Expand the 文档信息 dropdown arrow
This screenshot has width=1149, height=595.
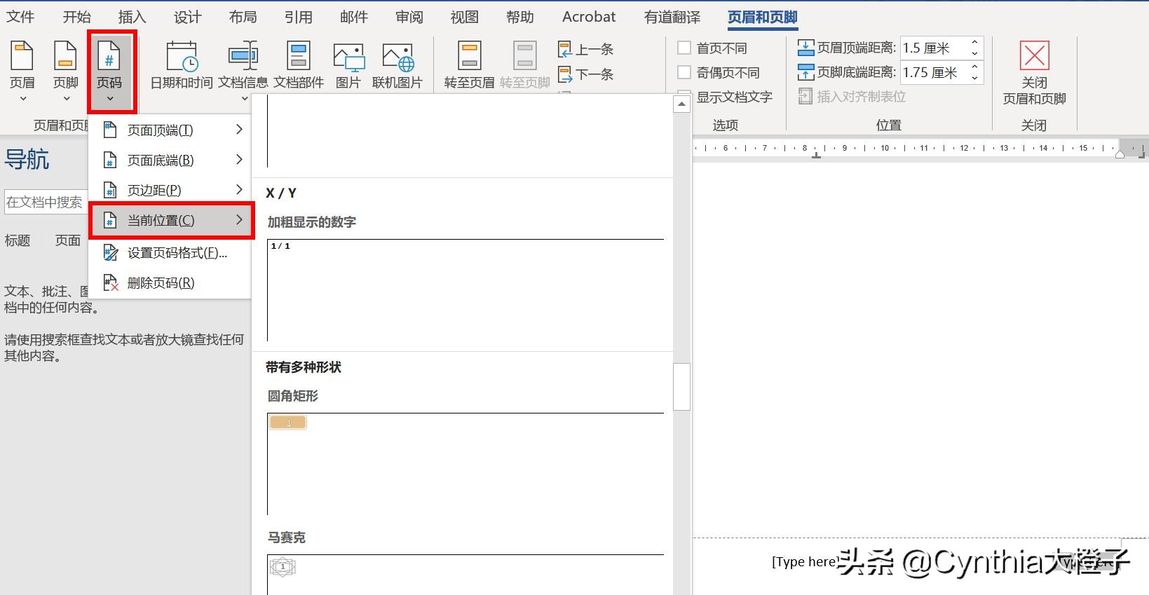(244, 99)
